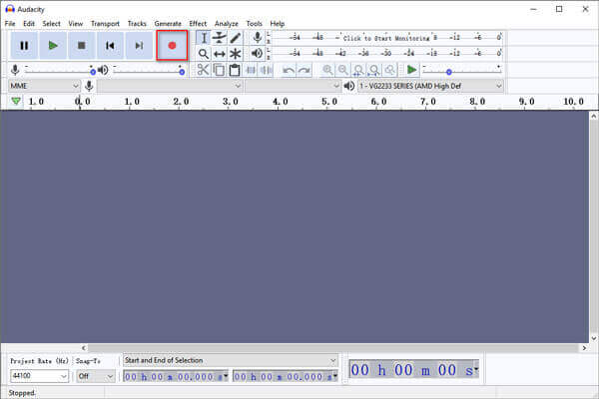Click the playback volume slider
This screenshot has width=599, height=399.
tap(149, 71)
